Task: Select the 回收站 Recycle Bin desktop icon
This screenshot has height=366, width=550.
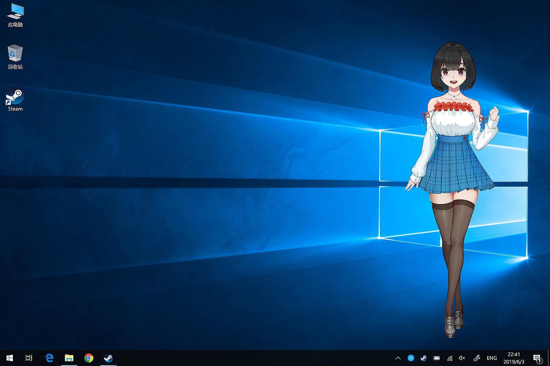Action: pos(15,55)
